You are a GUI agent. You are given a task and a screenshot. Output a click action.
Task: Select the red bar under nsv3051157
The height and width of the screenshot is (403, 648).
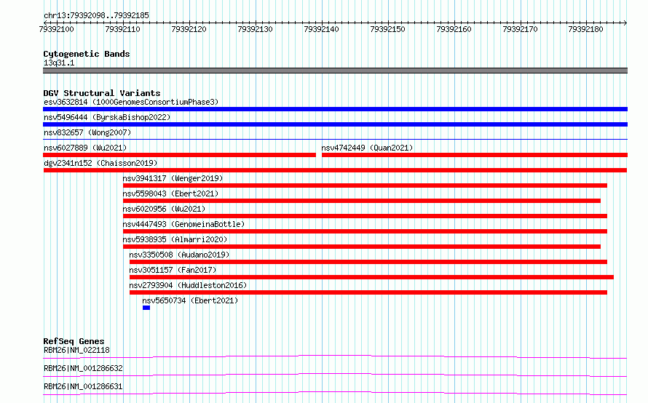[371, 277]
